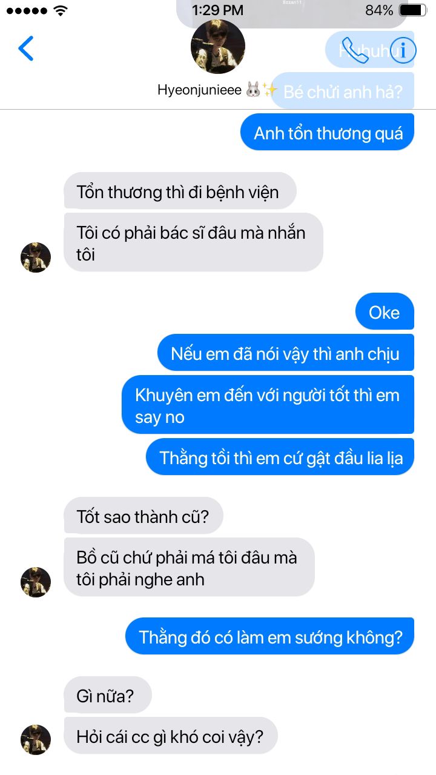
Task: Start a voice call with phone icon
Action: click(355, 50)
